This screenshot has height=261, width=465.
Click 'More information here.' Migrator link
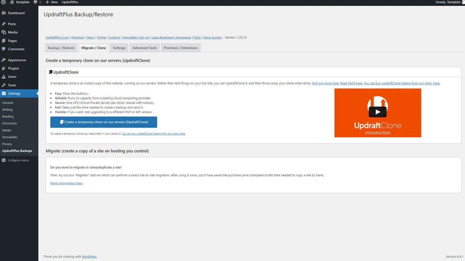point(66,183)
